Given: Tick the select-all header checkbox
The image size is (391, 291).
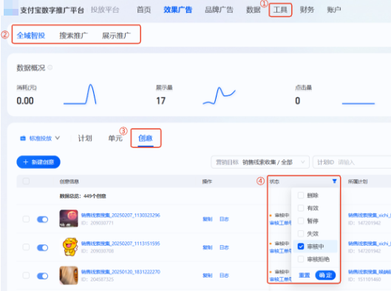Looking at the screenshot, I should coord(26,181).
